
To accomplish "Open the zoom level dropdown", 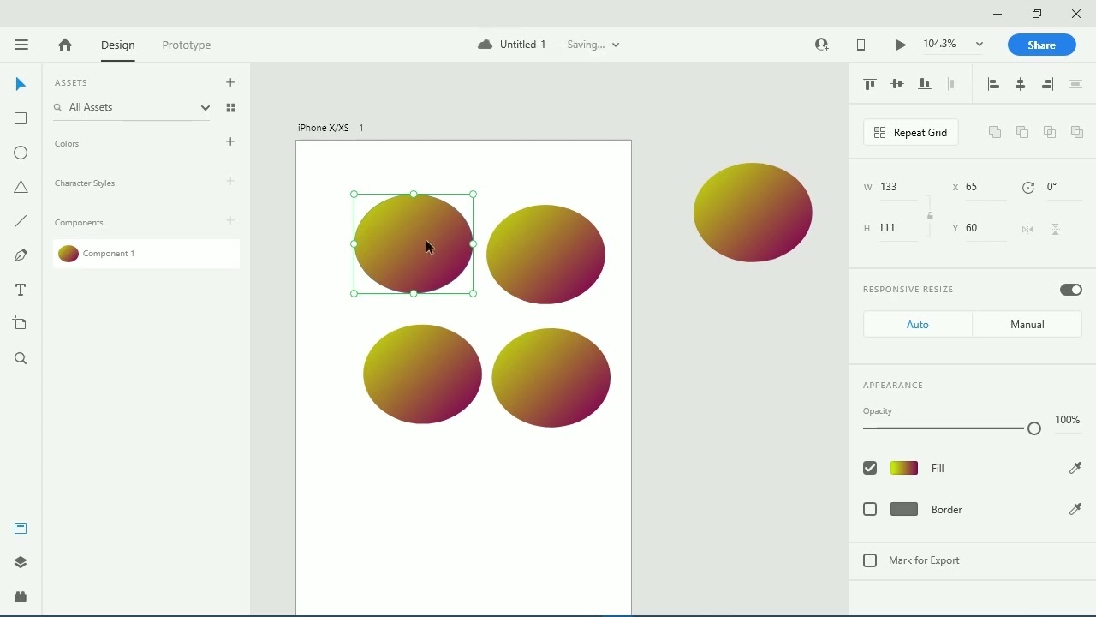I will [x=980, y=45].
